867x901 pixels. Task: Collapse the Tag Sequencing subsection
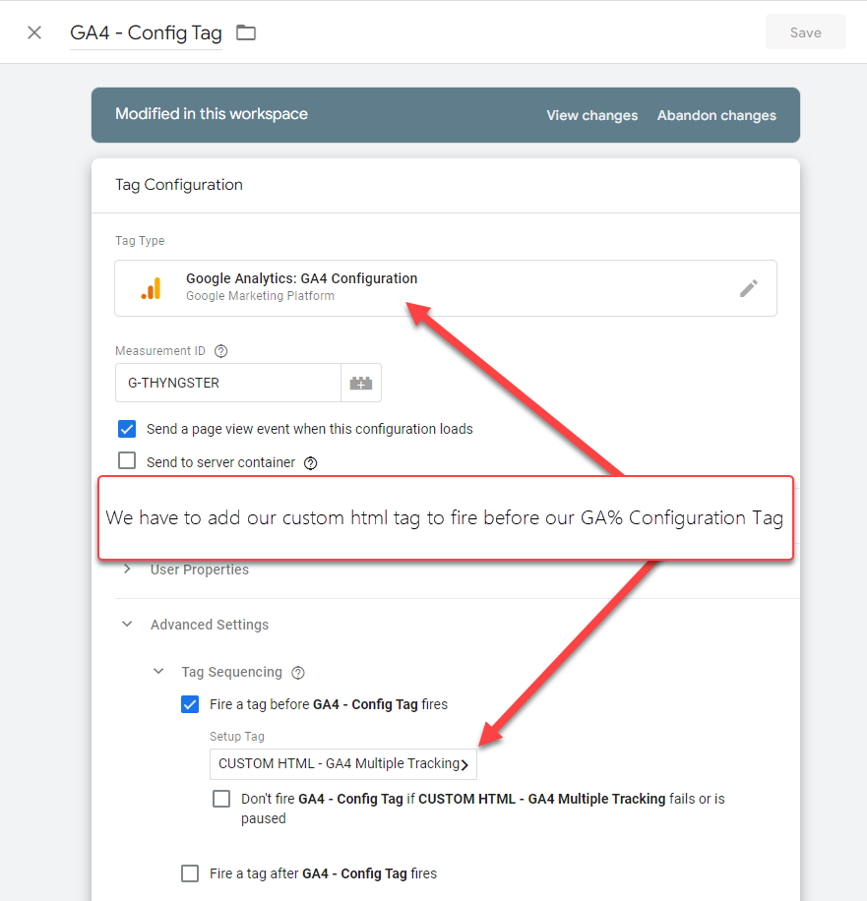pyautogui.click(x=158, y=673)
